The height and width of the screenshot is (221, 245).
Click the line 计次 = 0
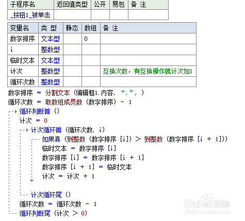(34, 121)
